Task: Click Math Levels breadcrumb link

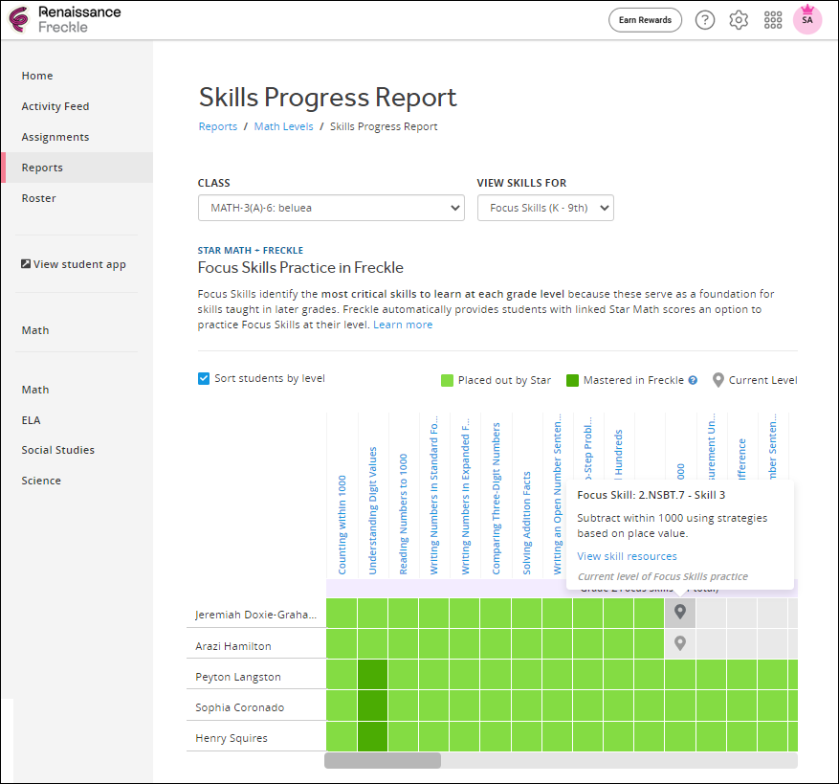Action: [283, 126]
